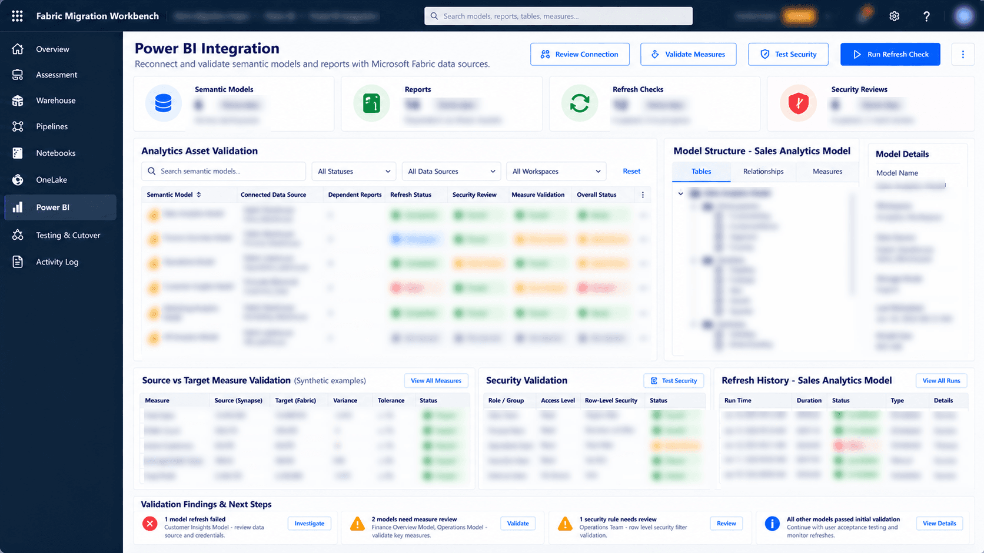
Task: Click the Review Connection button
Action: coord(580,54)
